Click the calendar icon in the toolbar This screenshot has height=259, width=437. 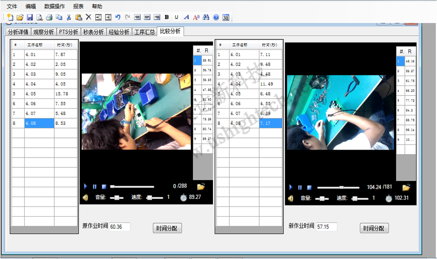click(226, 17)
